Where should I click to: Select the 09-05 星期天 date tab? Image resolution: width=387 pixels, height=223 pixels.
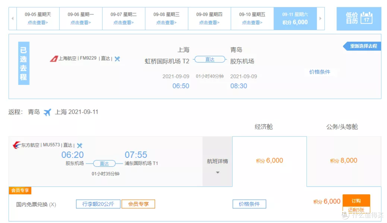[38, 19]
